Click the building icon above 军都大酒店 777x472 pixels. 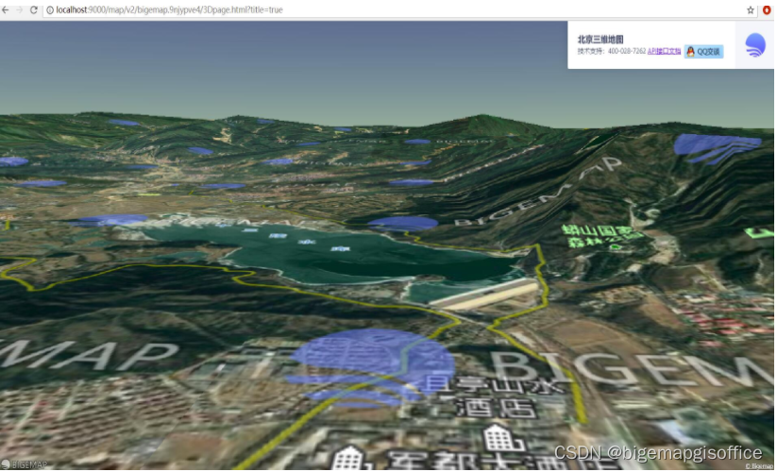(503, 438)
